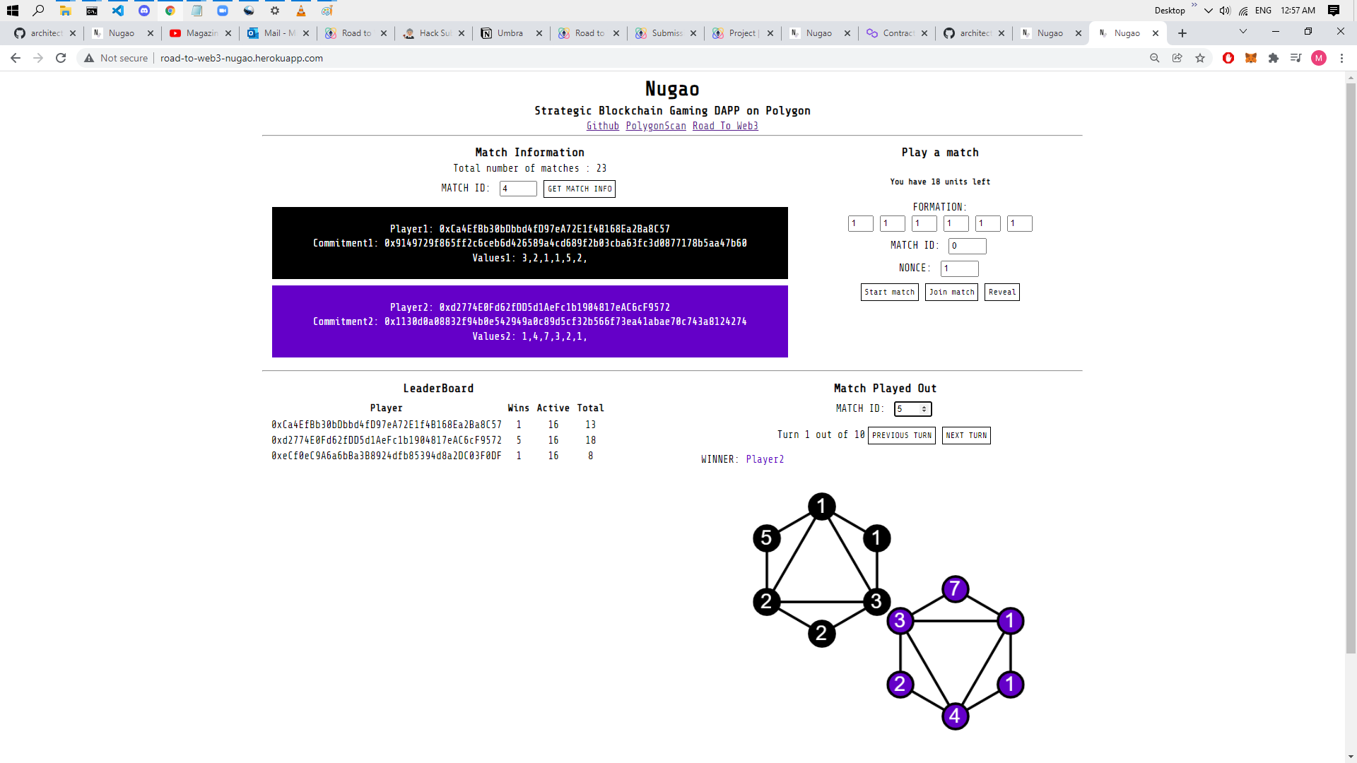The width and height of the screenshot is (1357, 763).
Task: Select NONCE input field
Action: point(959,268)
